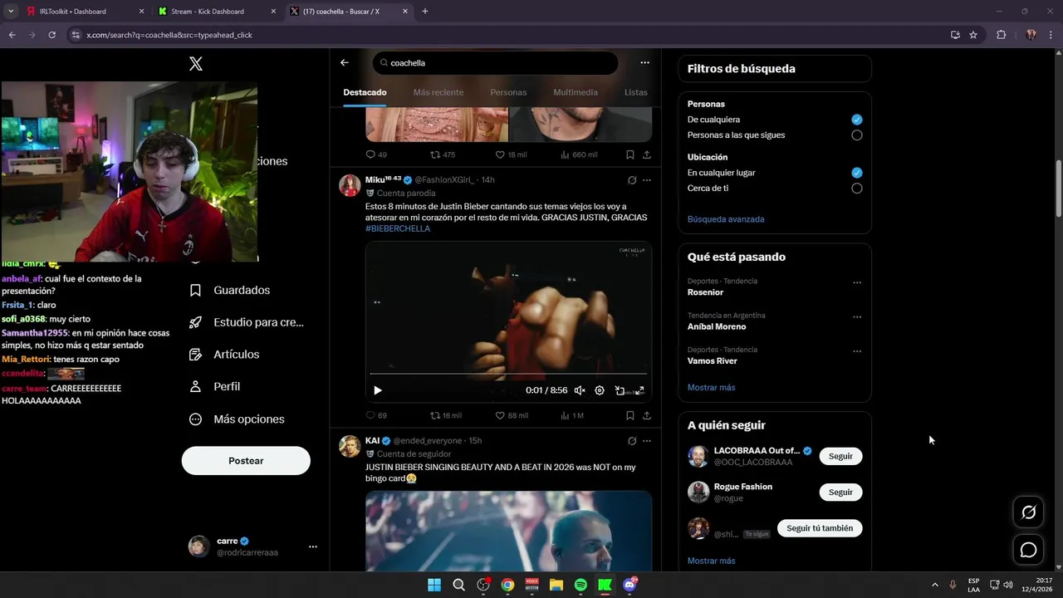Select De cualquiera radio option
This screenshot has width=1063, height=598.
(x=857, y=120)
